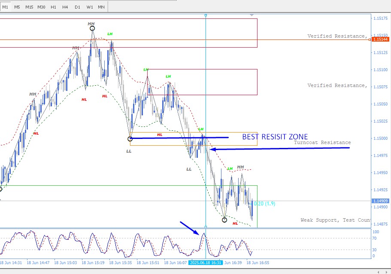Click the 1.15075 price axis value
The image size is (391, 274).
point(380,87)
